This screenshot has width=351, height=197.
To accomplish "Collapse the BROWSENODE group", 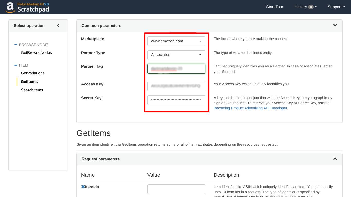I will [16, 45].
